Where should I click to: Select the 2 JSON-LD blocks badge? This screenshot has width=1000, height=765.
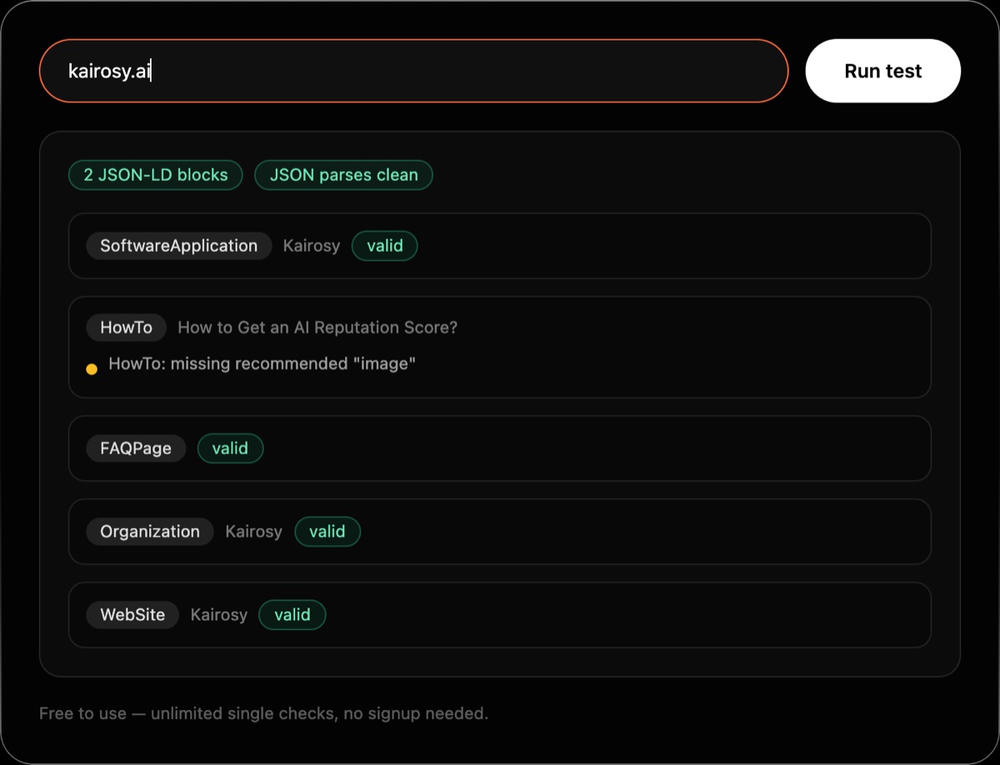(156, 175)
